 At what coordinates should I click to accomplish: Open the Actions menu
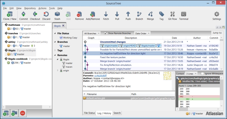pos(42,8)
